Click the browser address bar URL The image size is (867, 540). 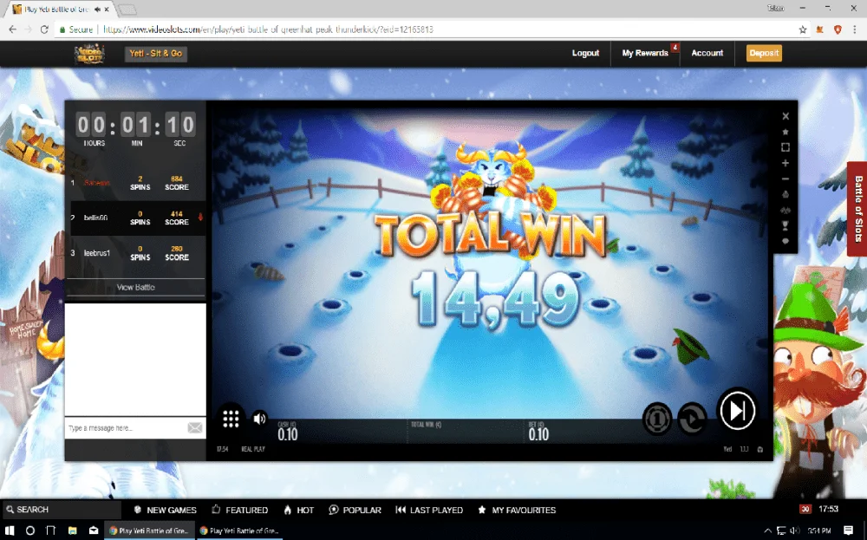[268, 29]
